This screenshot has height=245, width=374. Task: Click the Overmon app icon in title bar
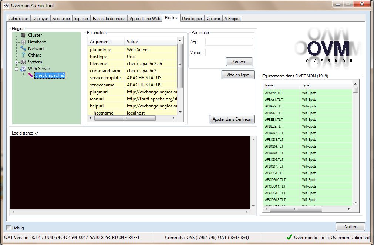tap(6, 5)
